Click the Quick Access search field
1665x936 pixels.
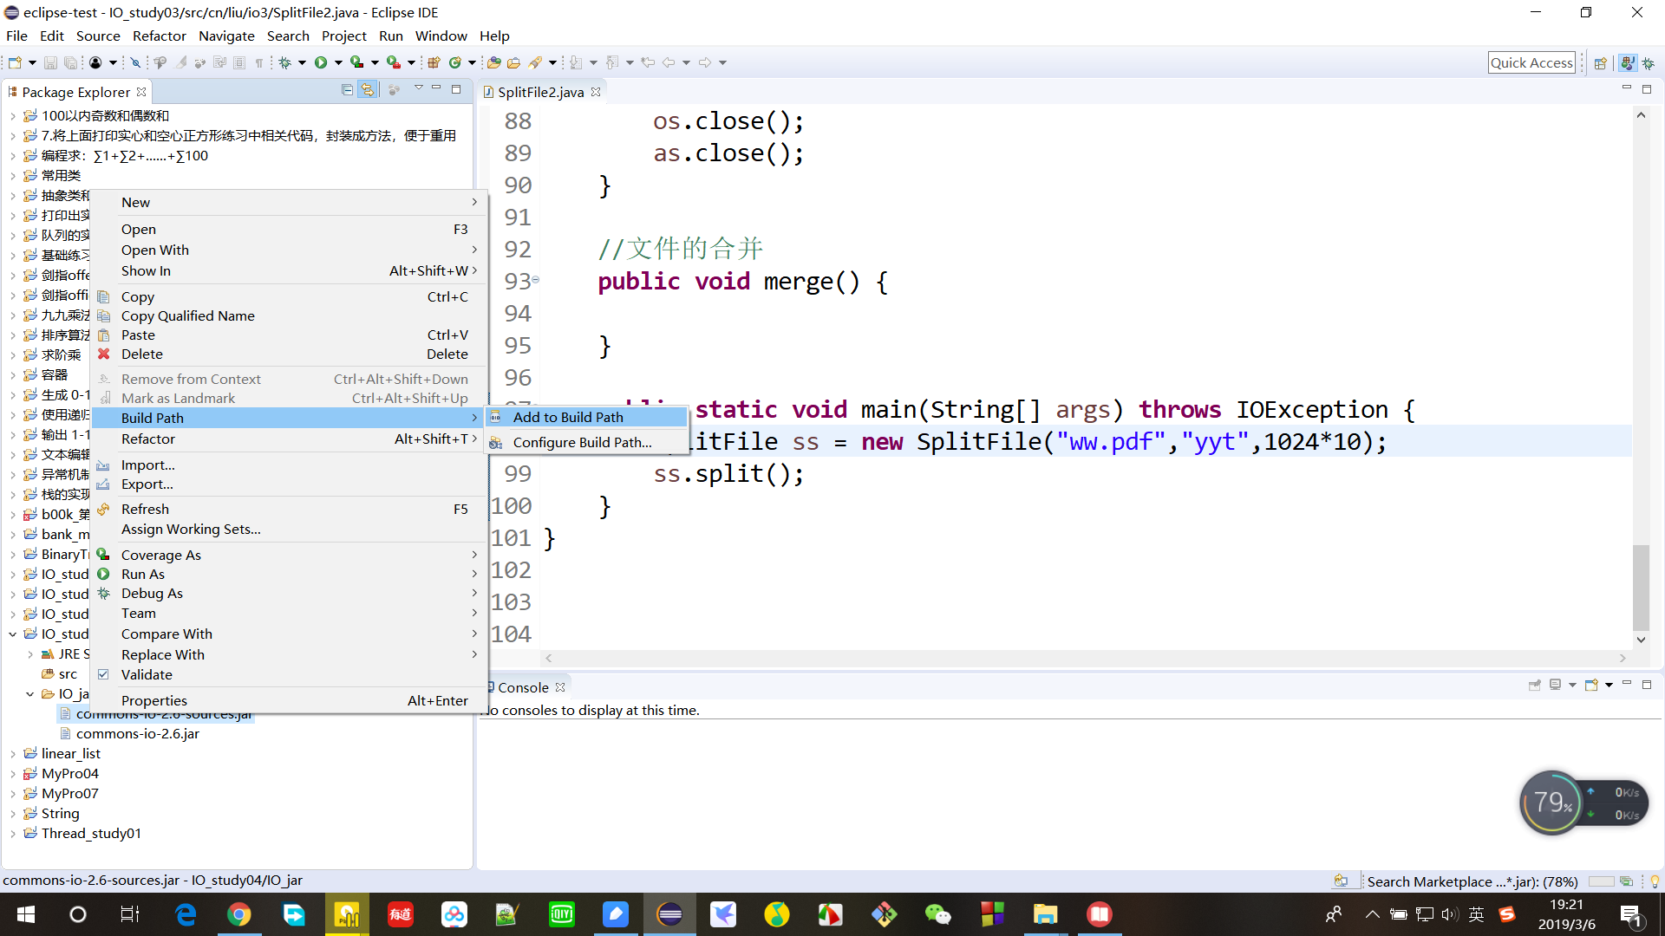click(x=1531, y=62)
